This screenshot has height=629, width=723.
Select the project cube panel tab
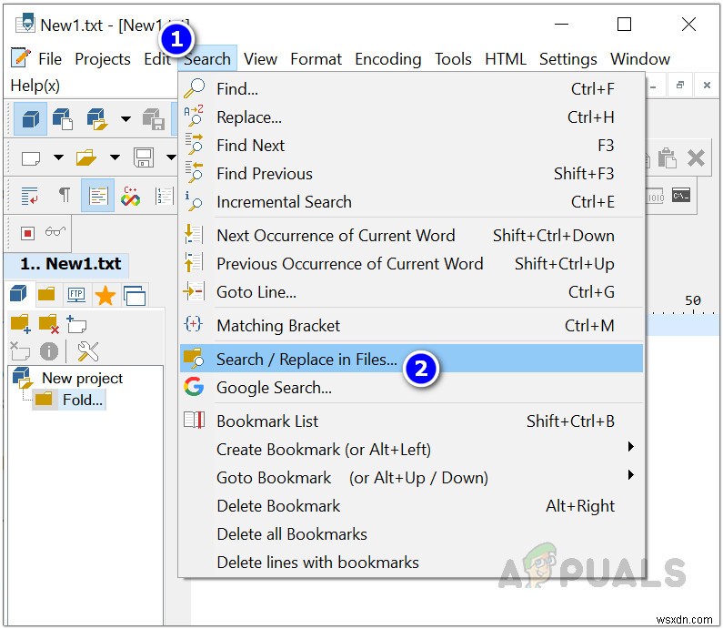(18, 293)
